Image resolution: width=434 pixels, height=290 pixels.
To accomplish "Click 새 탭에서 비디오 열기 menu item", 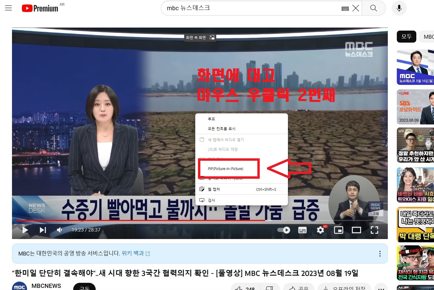I will [x=241, y=140].
